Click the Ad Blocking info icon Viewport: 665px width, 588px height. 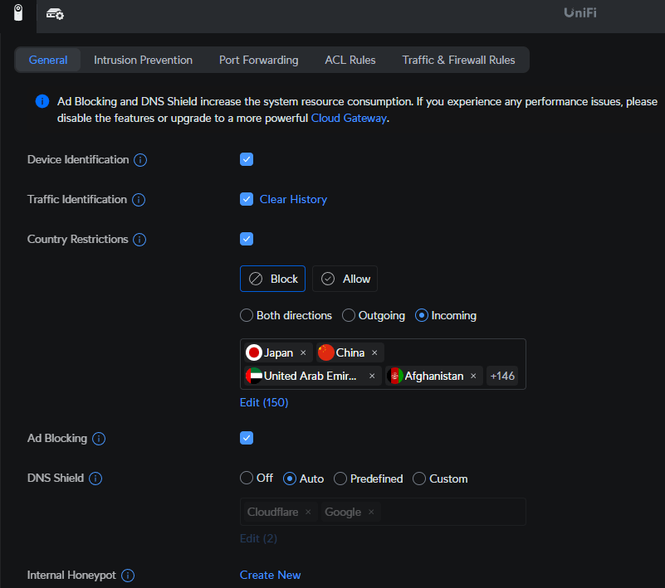click(x=99, y=439)
